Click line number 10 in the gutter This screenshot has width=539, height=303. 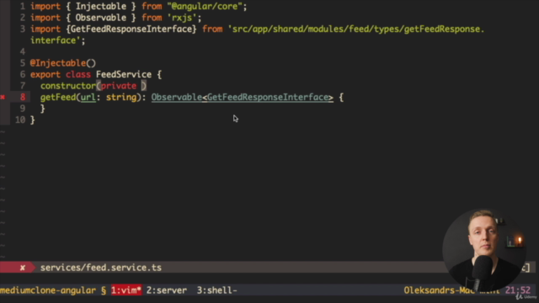[x=20, y=120]
